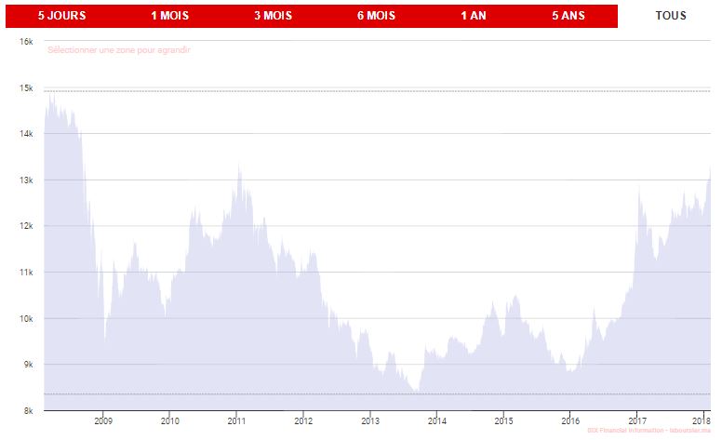Click the 2011 peak of the chart area
Screen dimensions: 722x440
pos(239,168)
